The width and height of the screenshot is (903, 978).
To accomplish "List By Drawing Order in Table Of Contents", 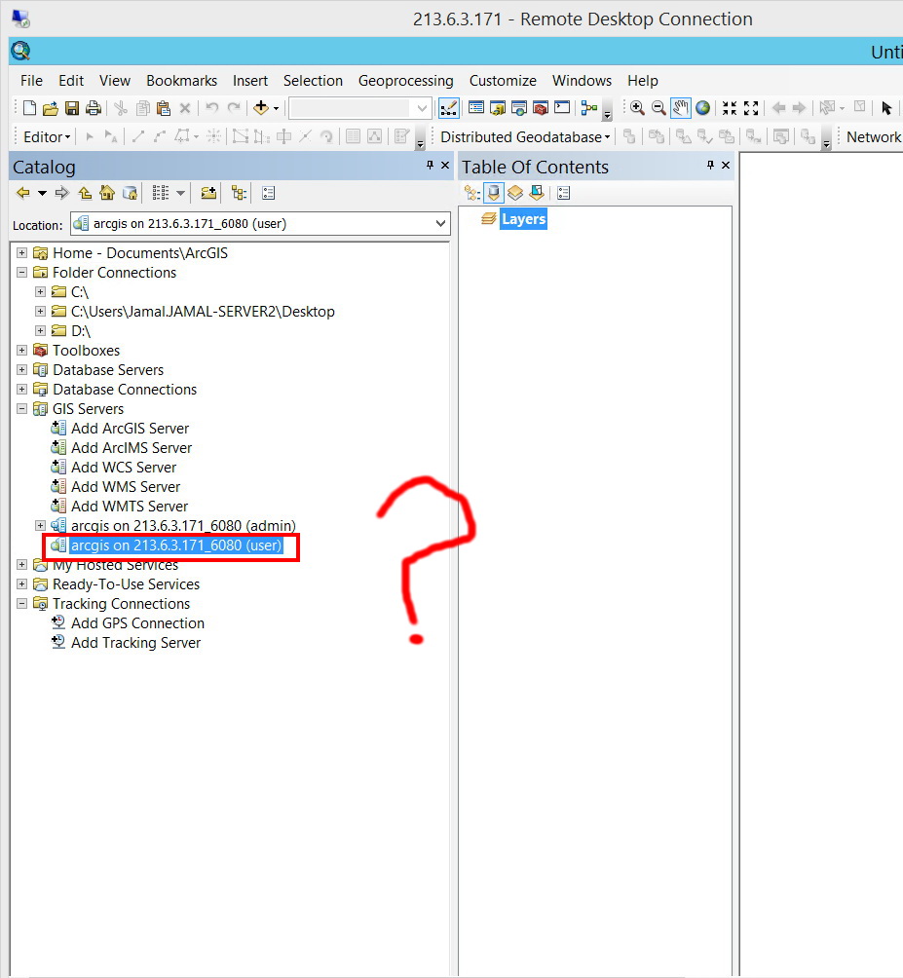I will pyautogui.click(x=472, y=193).
